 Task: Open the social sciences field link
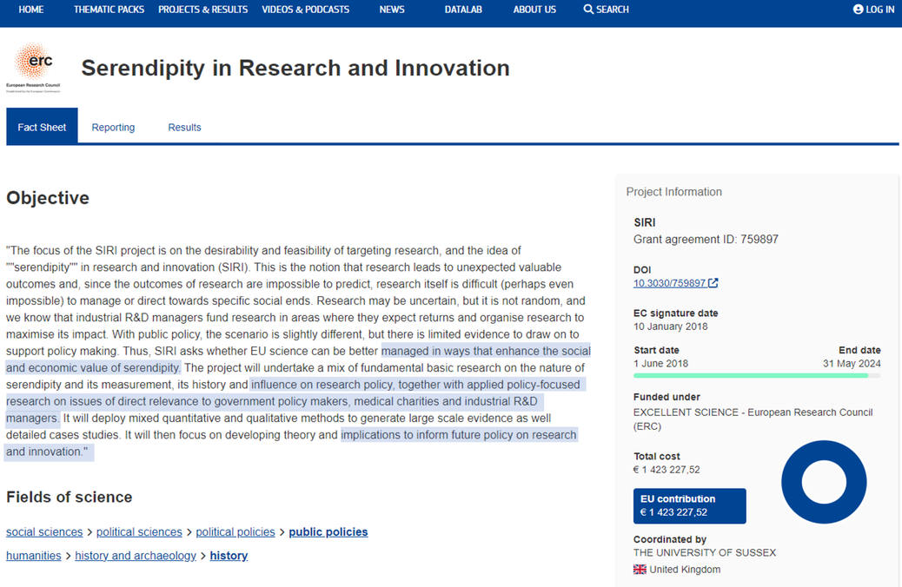[x=44, y=531]
